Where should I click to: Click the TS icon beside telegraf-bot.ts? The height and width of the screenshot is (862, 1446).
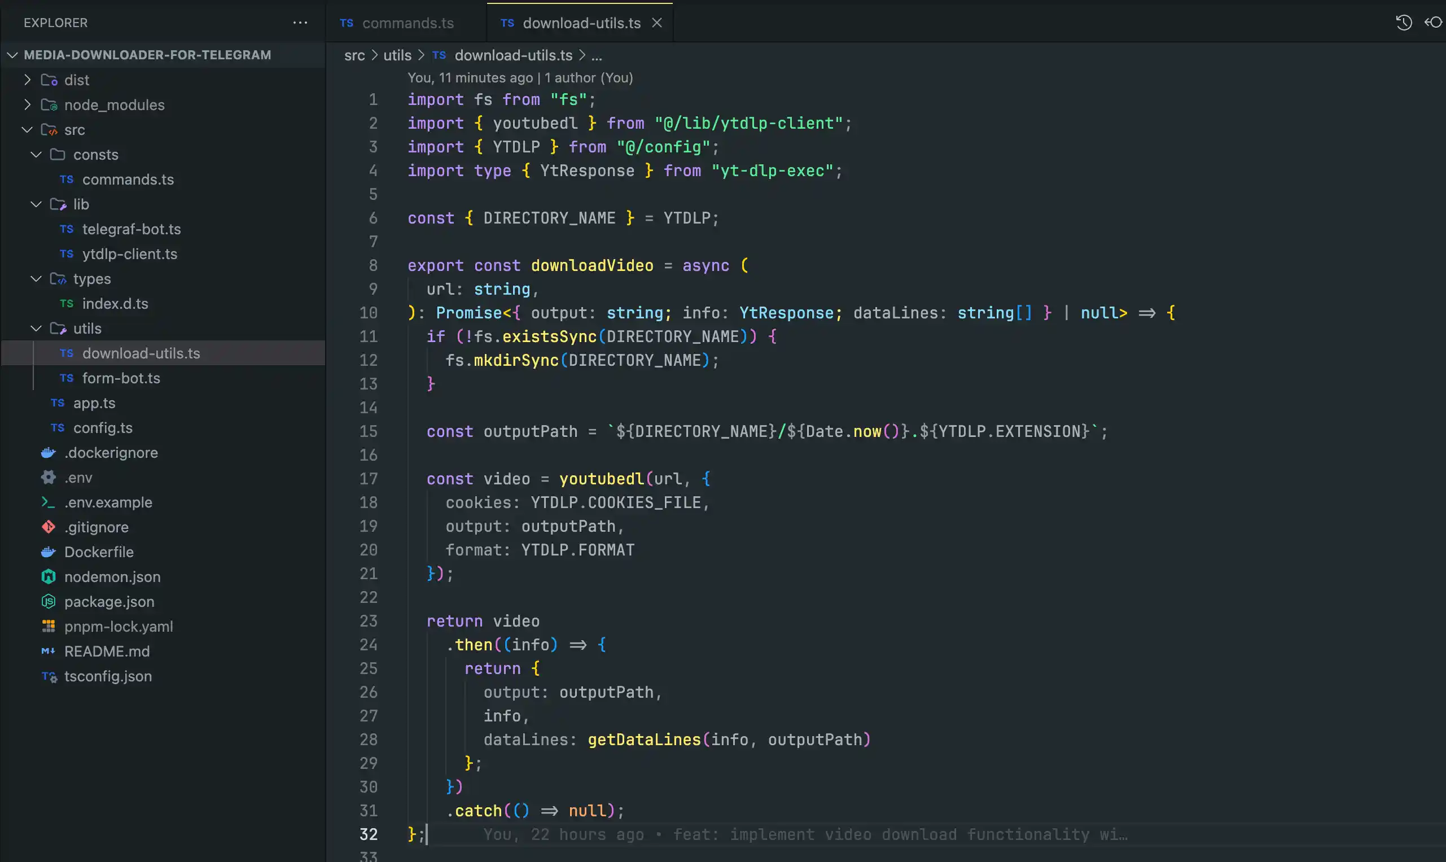pos(67,229)
